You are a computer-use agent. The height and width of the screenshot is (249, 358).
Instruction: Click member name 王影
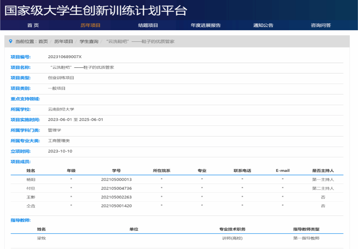tap(31, 197)
